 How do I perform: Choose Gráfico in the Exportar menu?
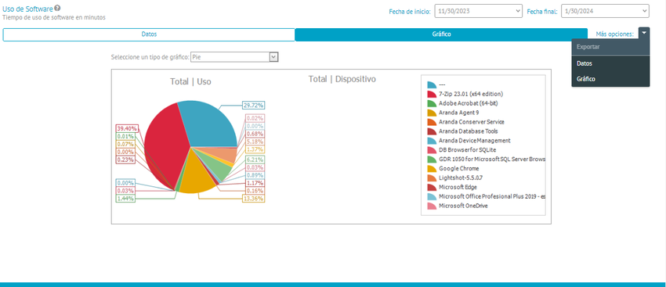pyautogui.click(x=610, y=79)
